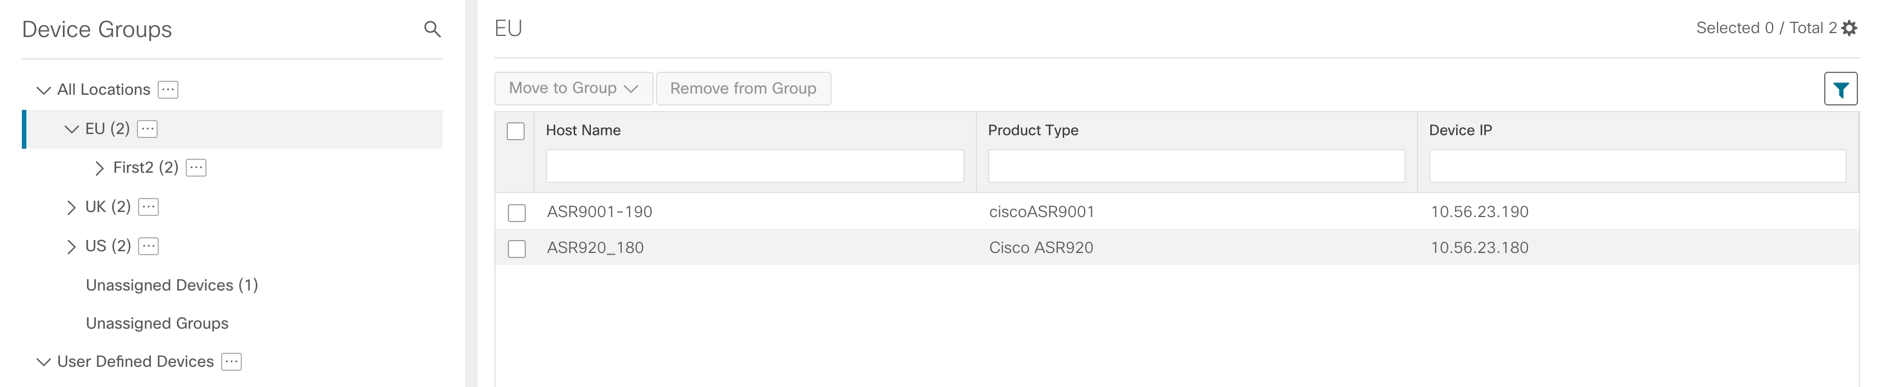
Task: Open the User Defined Devices ellipsis menu
Action: pos(232,362)
